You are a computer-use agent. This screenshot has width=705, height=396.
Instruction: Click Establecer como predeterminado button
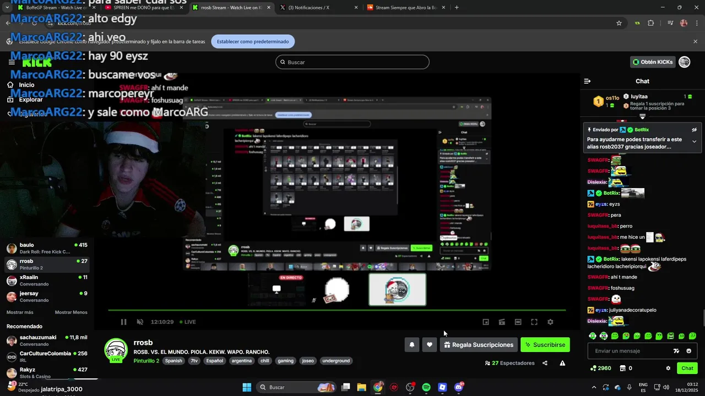coord(253,41)
